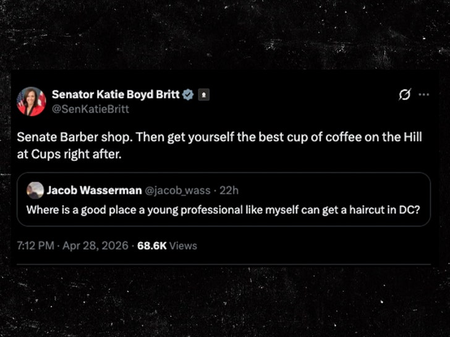This screenshot has height=337, width=450.
Task: Open the Senator Katie Boyd Britt display name
Action: point(116,94)
